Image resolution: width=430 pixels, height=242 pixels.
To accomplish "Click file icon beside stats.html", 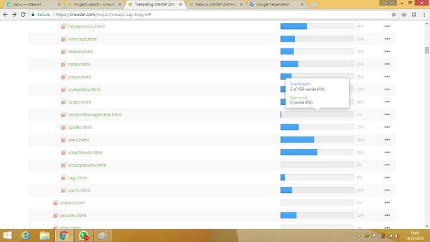I will pos(63,140).
